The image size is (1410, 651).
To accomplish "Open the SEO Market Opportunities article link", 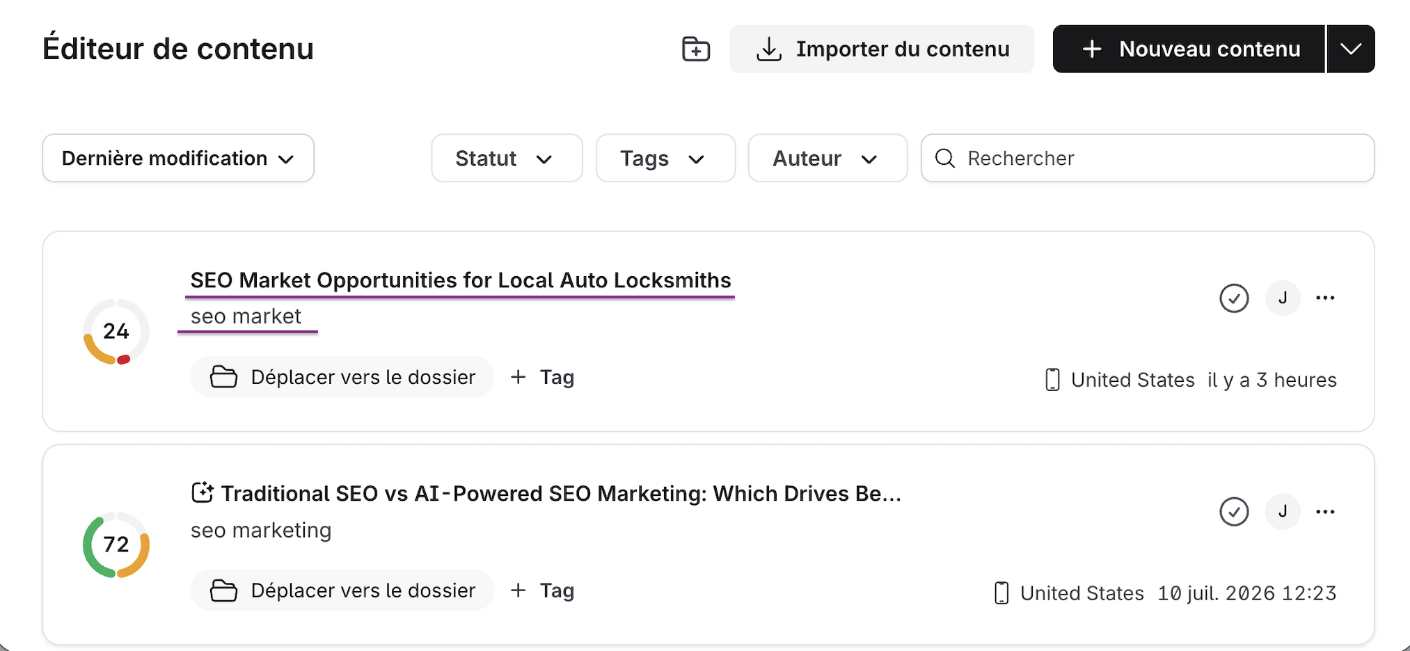I will point(460,280).
